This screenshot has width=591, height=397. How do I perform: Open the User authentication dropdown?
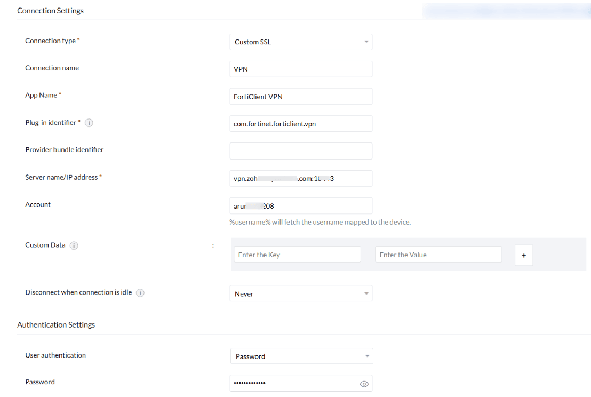[x=301, y=356]
